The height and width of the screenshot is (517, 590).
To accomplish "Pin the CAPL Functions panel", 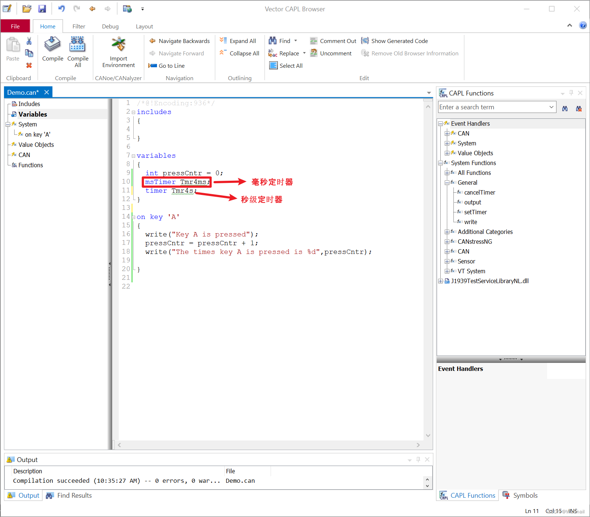I will [x=571, y=93].
